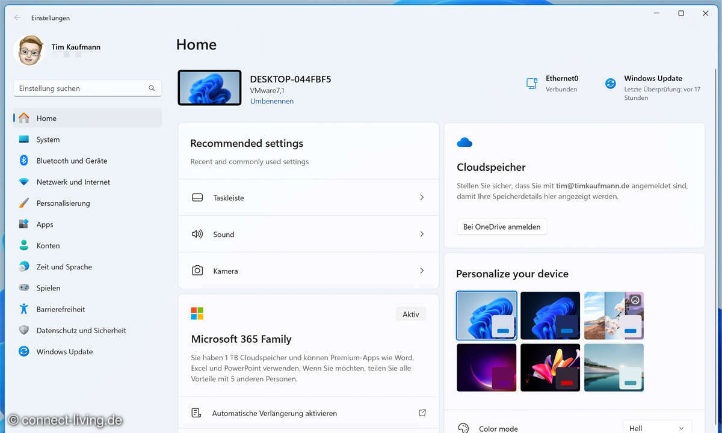The height and width of the screenshot is (433, 722).
Task: Maximize the Einstellungen window
Action: [x=681, y=13]
